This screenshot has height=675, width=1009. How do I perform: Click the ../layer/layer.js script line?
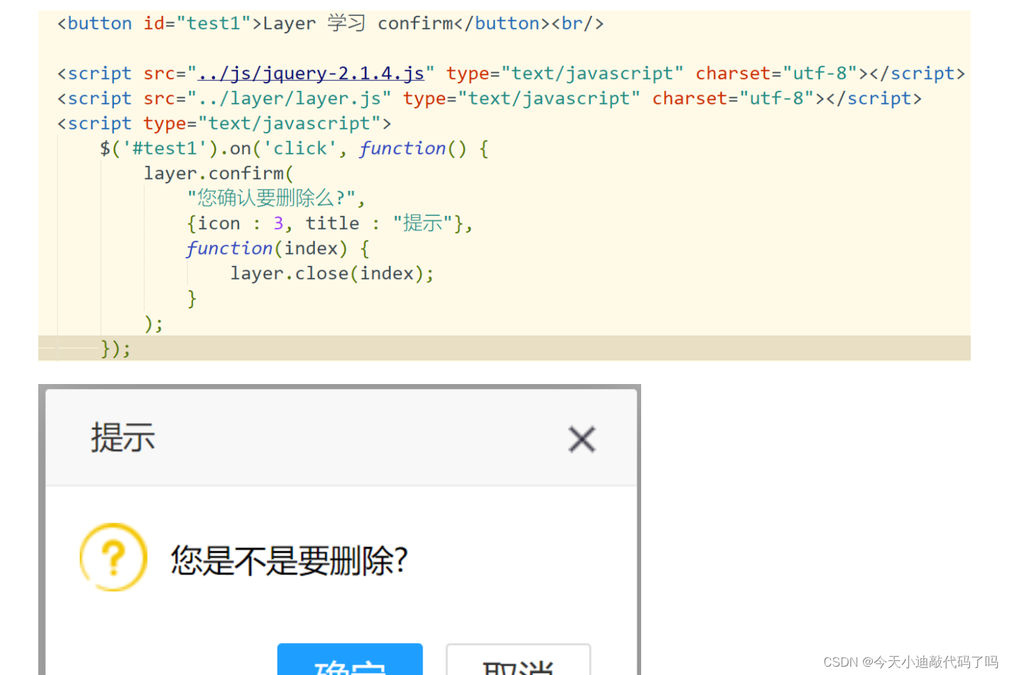[x=490, y=99]
